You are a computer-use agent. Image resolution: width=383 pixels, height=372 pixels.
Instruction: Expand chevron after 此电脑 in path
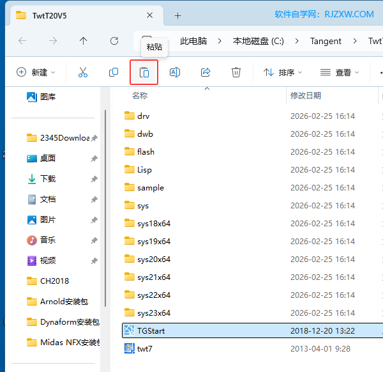coord(220,41)
